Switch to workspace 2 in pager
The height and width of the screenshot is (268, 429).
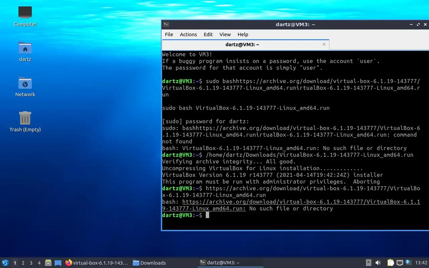(23, 263)
